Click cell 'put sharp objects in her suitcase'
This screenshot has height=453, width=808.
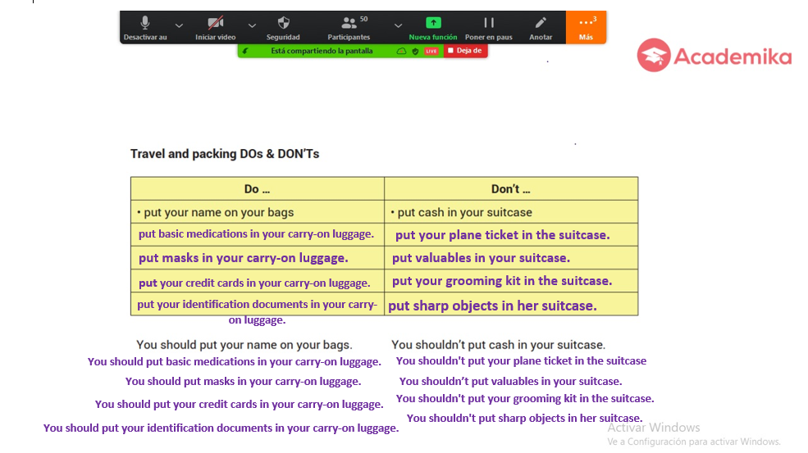[x=511, y=304]
